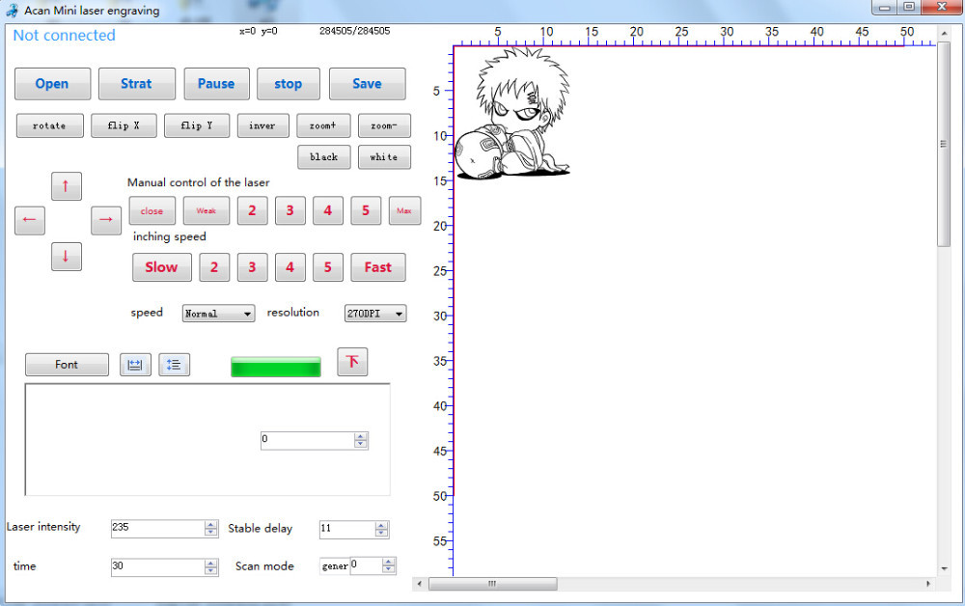
Task: Open the Font dialog
Action: [68, 365]
